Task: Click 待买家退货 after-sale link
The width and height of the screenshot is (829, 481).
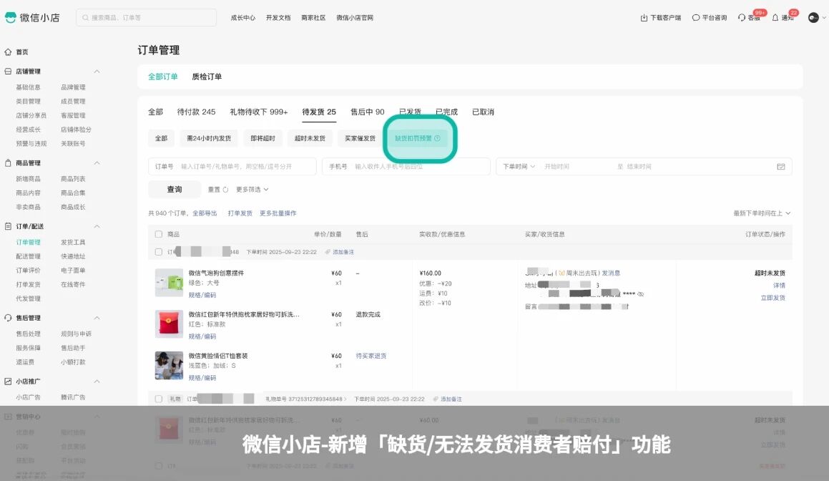Action: click(x=371, y=356)
